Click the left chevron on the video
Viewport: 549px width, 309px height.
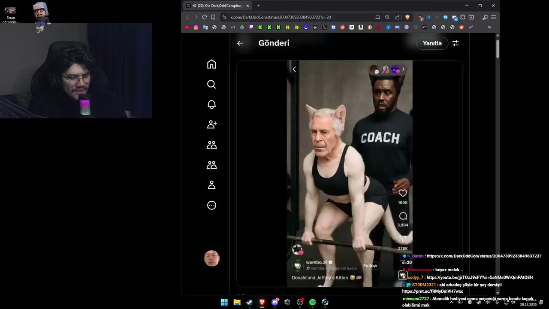(x=294, y=69)
